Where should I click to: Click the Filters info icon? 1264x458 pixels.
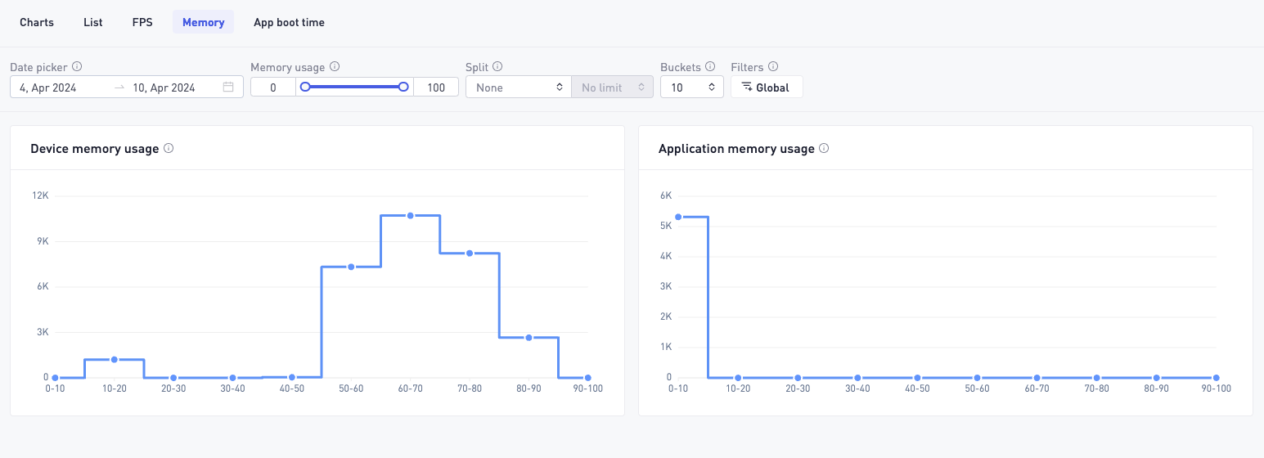pos(773,67)
